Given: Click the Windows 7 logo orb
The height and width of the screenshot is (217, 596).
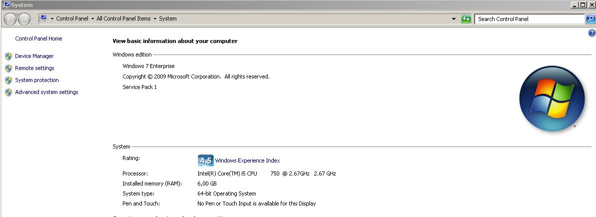Looking at the screenshot, I should tap(552, 98).
